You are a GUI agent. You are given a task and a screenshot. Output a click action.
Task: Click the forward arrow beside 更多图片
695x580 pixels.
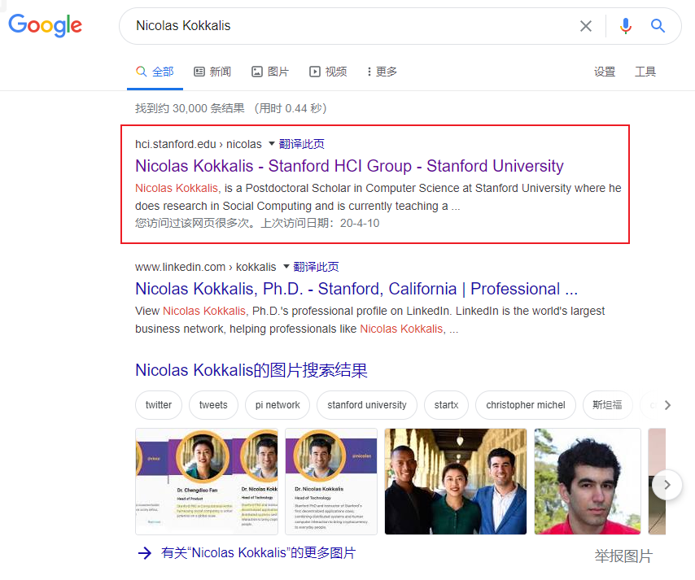144,553
